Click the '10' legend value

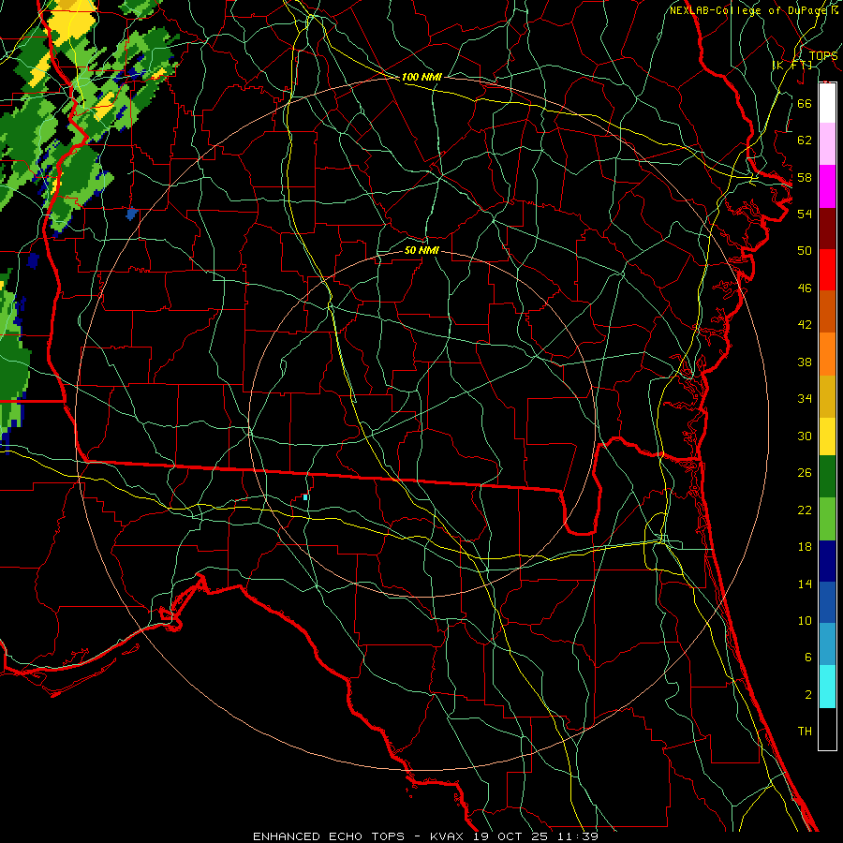[x=805, y=621]
